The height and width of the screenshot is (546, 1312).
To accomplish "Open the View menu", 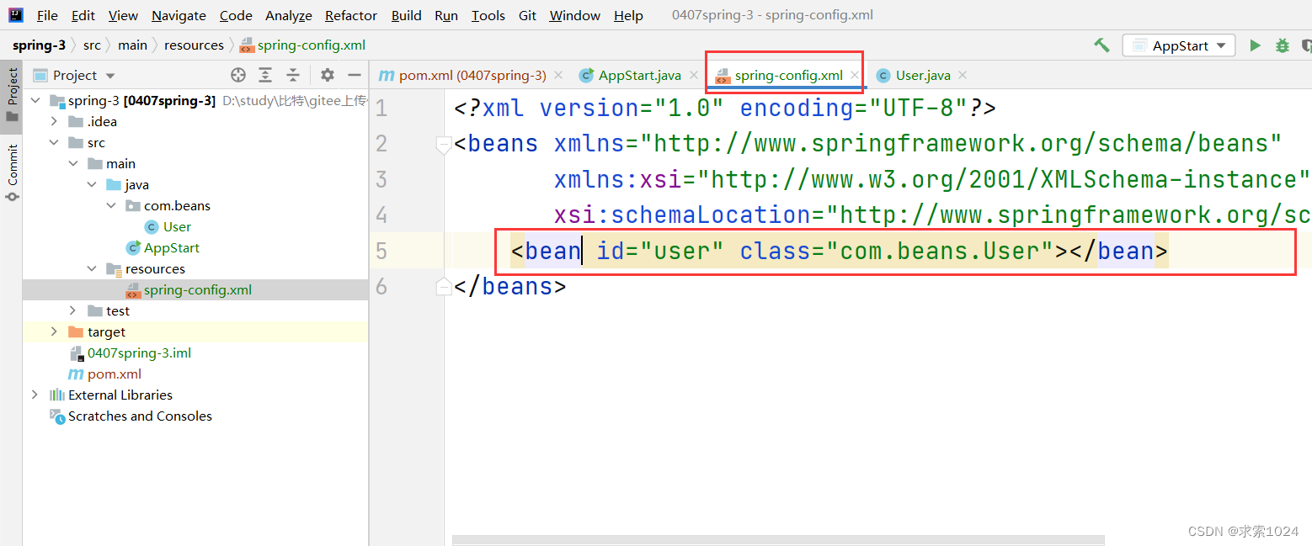I will coord(123,15).
